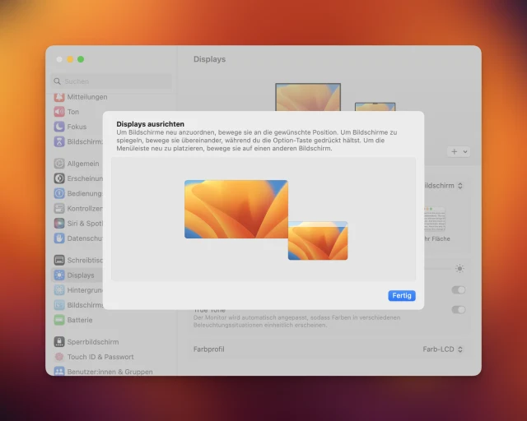Click the Siri & Spotlight icon
Image resolution: width=527 pixels, height=421 pixels.
click(59, 223)
